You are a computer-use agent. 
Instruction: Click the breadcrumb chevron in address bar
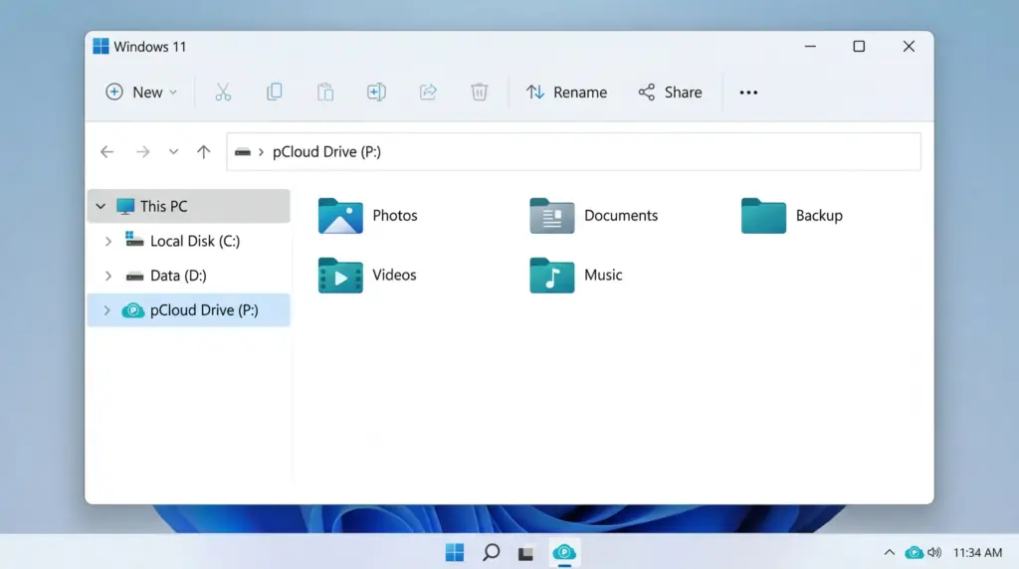(262, 152)
